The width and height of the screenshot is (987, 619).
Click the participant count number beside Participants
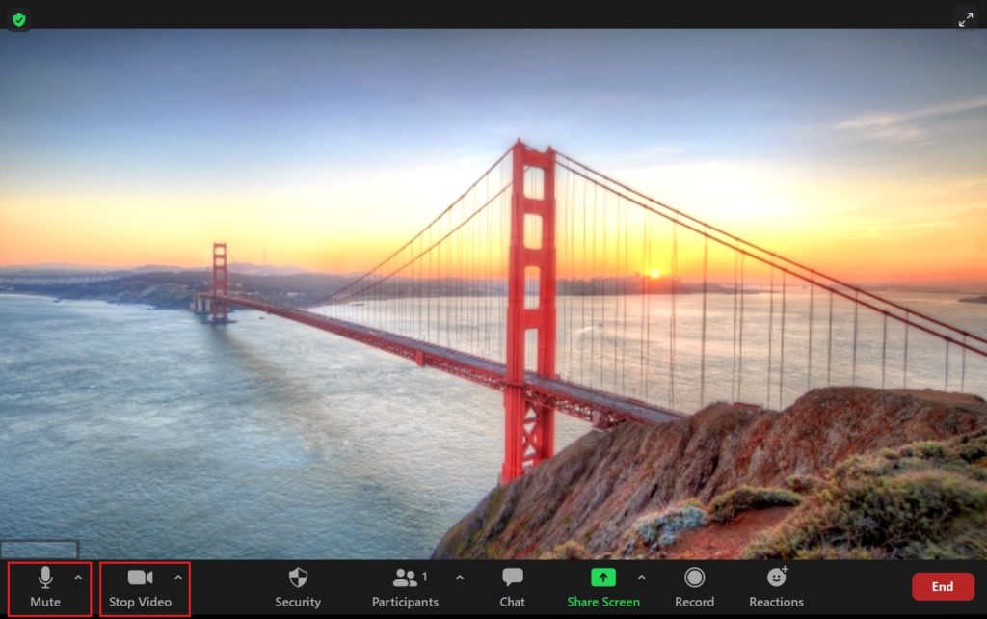coord(425,577)
